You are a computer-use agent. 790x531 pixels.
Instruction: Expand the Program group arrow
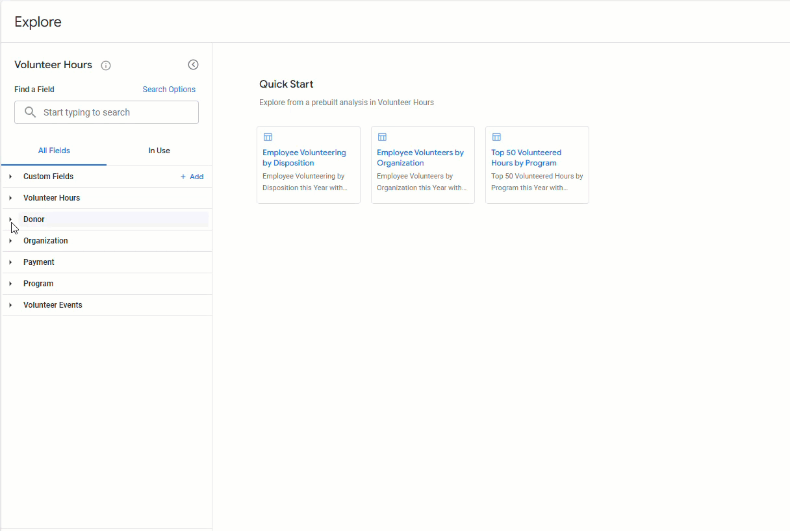tap(10, 284)
